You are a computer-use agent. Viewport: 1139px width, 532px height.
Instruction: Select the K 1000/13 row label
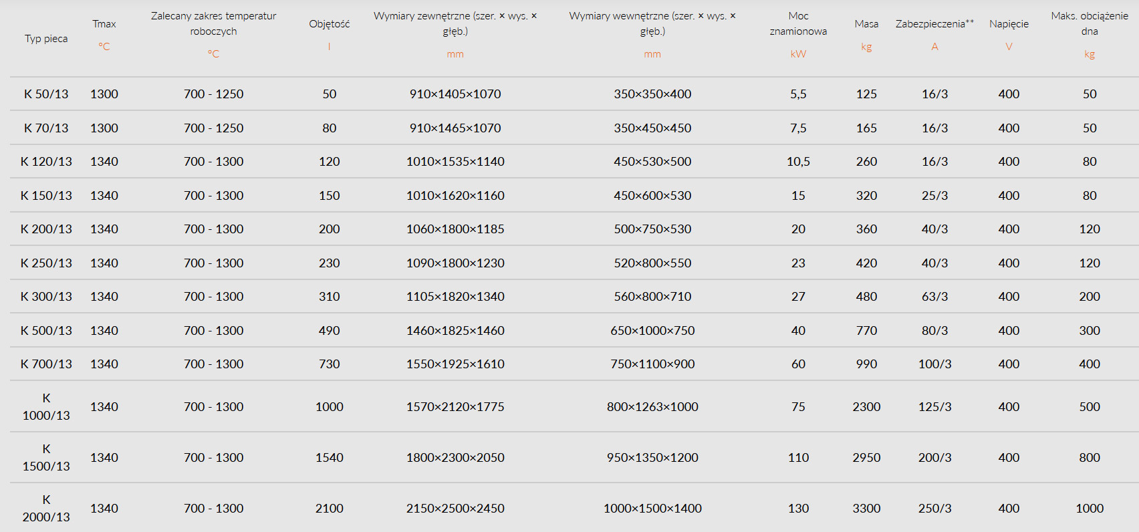click(46, 406)
